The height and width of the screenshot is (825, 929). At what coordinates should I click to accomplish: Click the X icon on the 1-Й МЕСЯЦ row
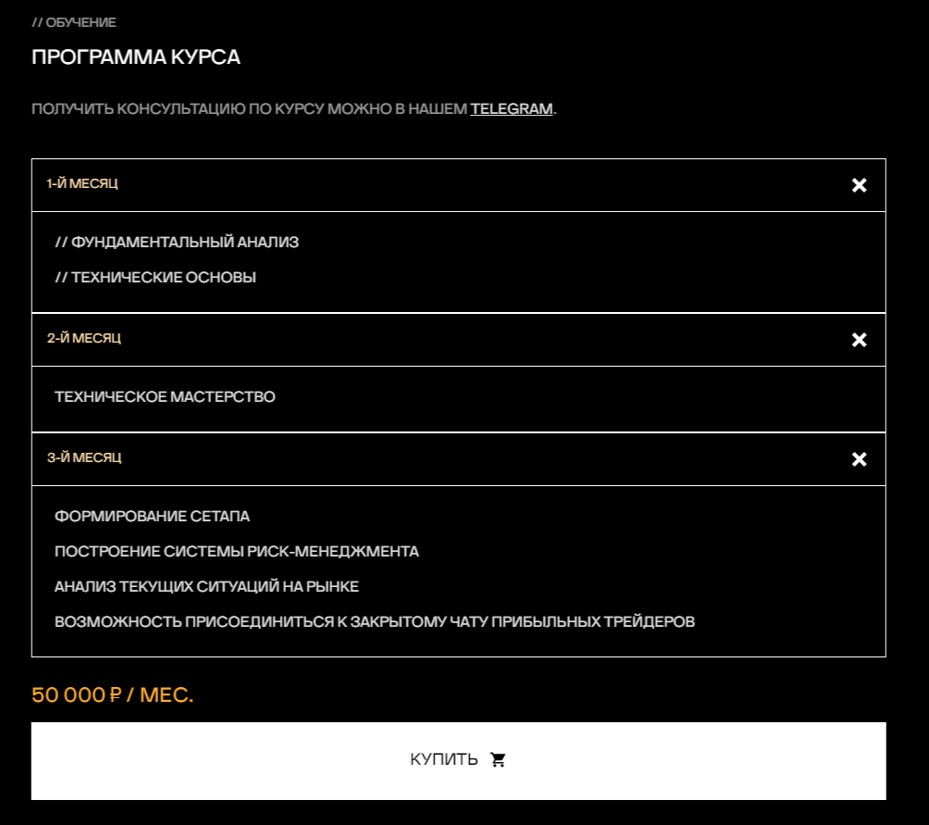(859, 185)
